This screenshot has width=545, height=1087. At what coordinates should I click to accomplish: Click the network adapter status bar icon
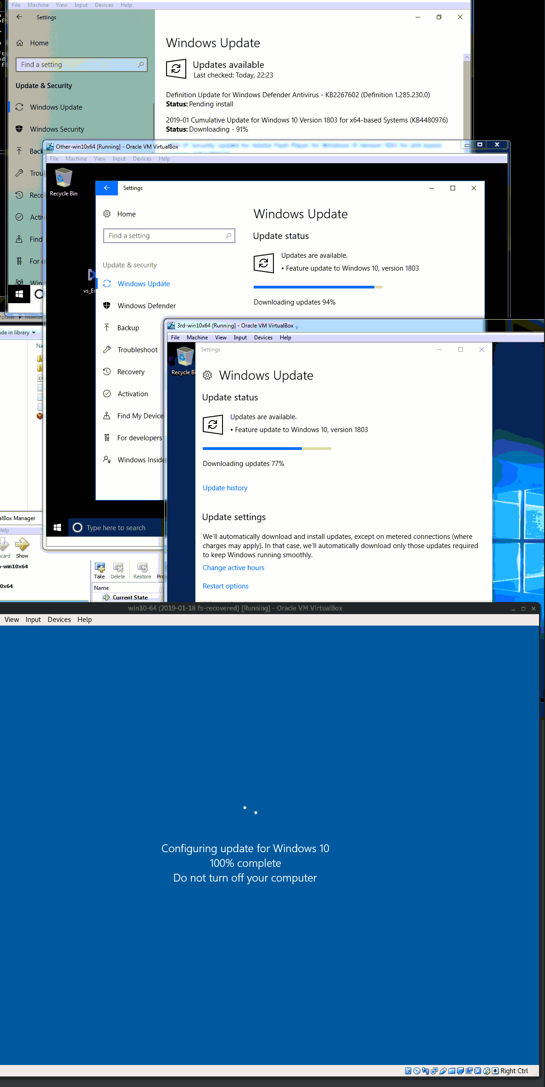coord(434,1071)
